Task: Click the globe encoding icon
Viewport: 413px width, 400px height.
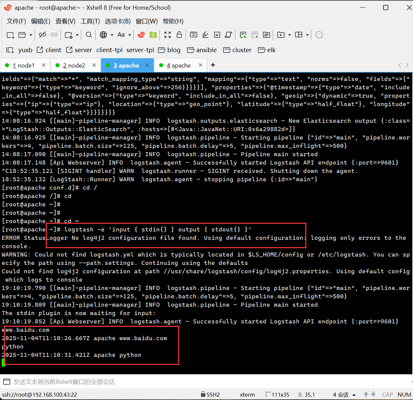Action: pyautogui.click(x=103, y=35)
